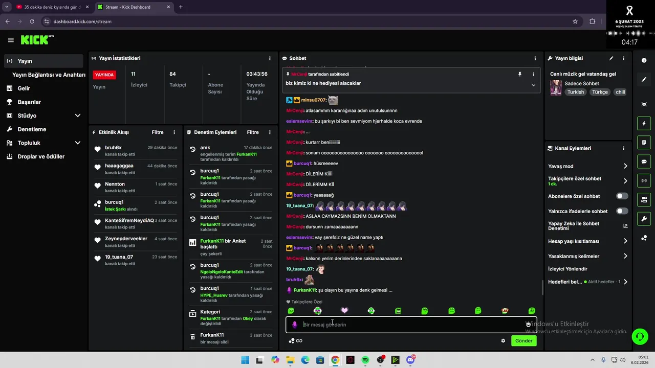Screen dimensions: 655x368
Task: Switch to the YouTube browser tab
Action: [52, 7]
